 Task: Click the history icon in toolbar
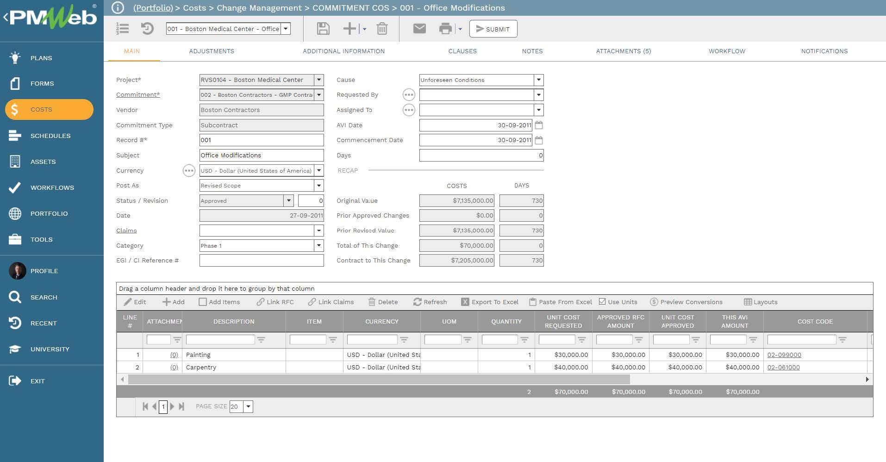click(147, 29)
